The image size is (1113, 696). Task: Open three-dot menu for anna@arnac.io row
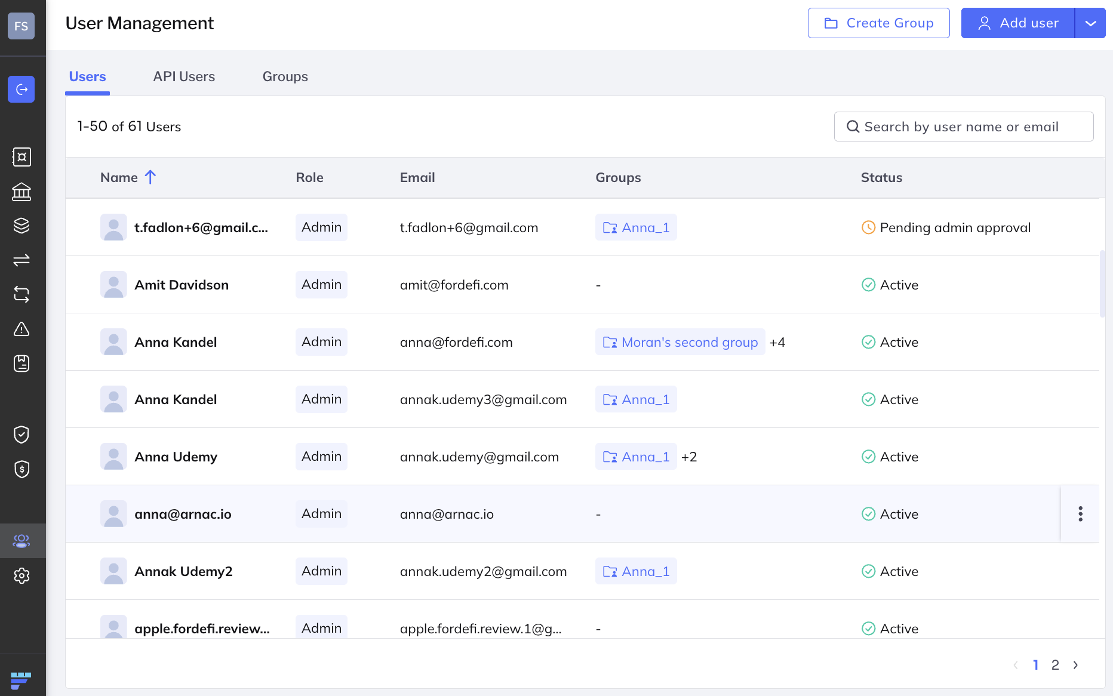[x=1080, y=514]
